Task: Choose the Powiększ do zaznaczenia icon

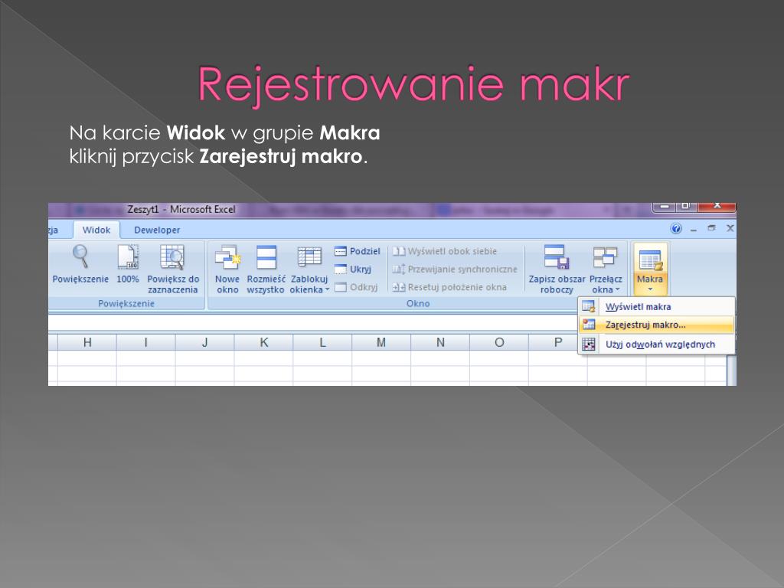Action: pos(172,257)
